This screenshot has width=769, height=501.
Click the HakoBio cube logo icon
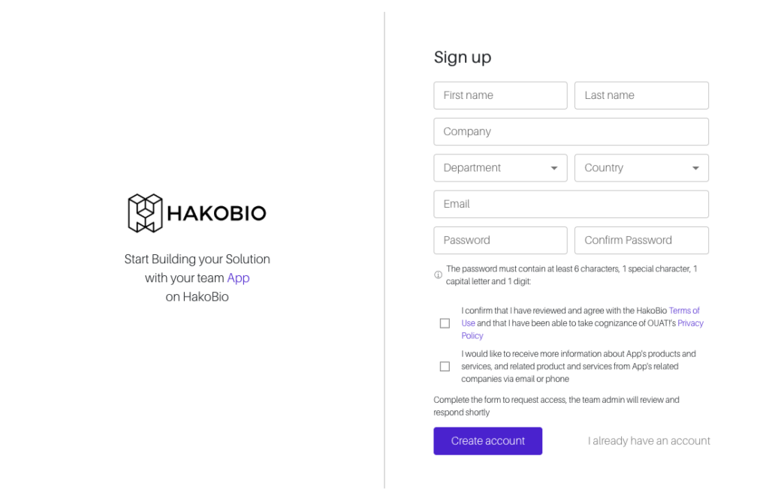tap(145, 213)
